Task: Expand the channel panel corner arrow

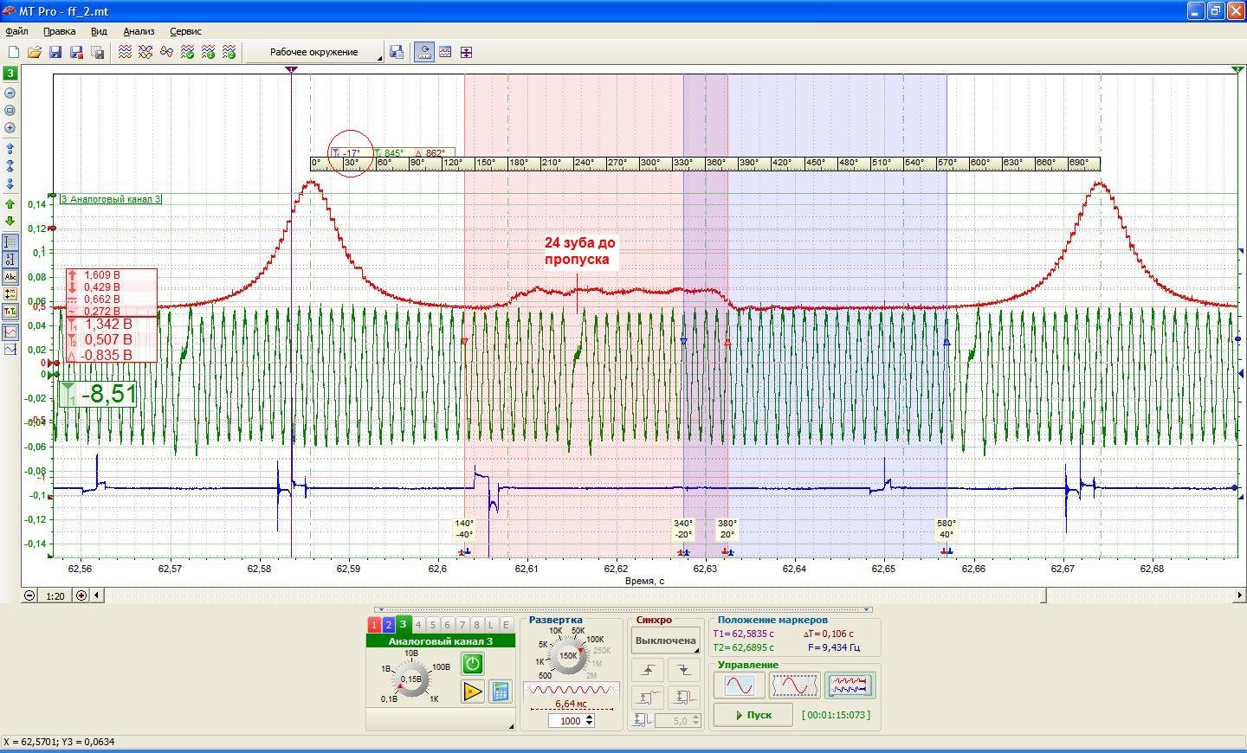Action: [511, 726]
